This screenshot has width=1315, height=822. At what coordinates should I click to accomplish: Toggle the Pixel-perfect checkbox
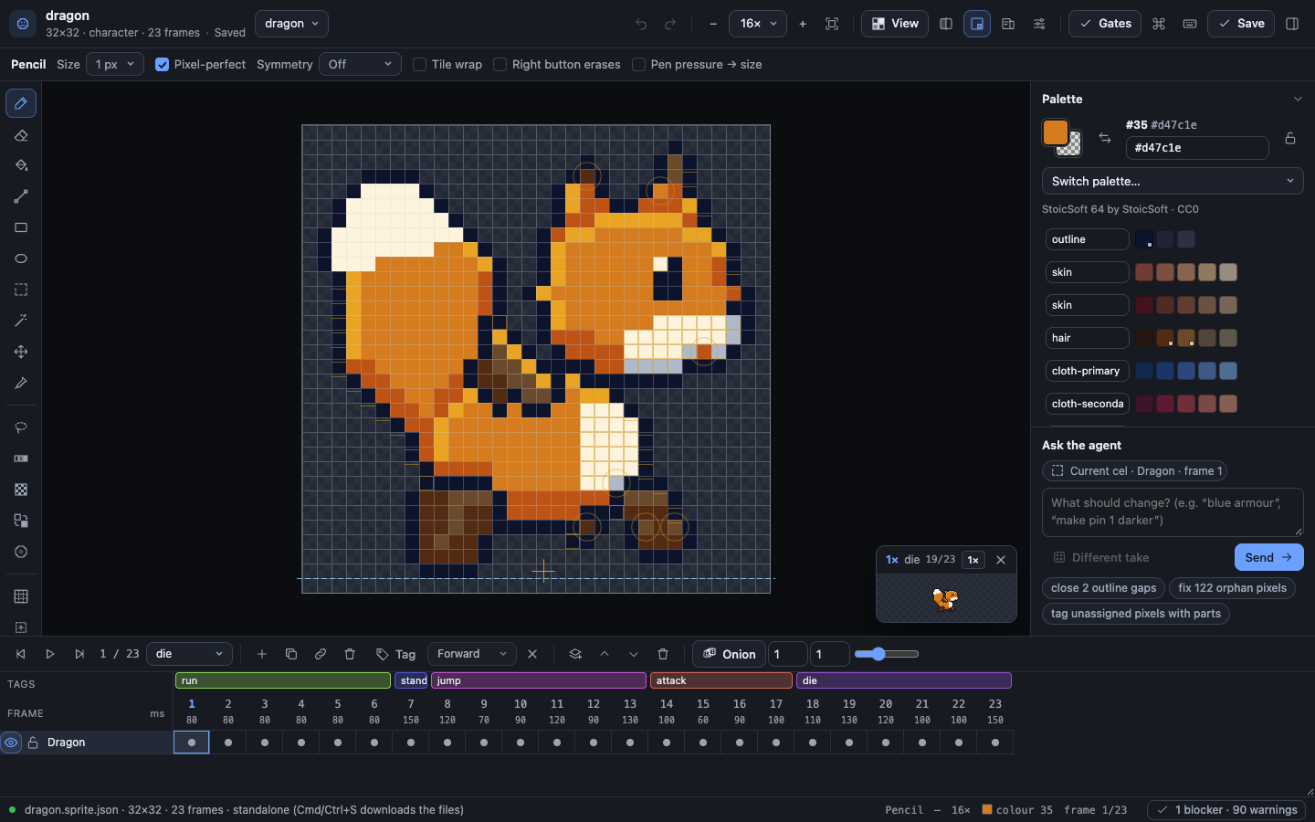[x=163, y=64]
